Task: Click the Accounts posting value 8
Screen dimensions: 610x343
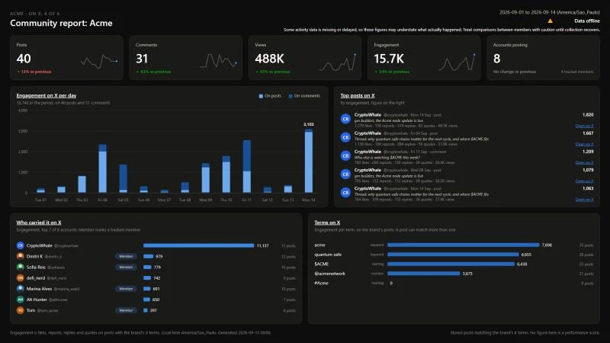Action: tap(496, 59)
